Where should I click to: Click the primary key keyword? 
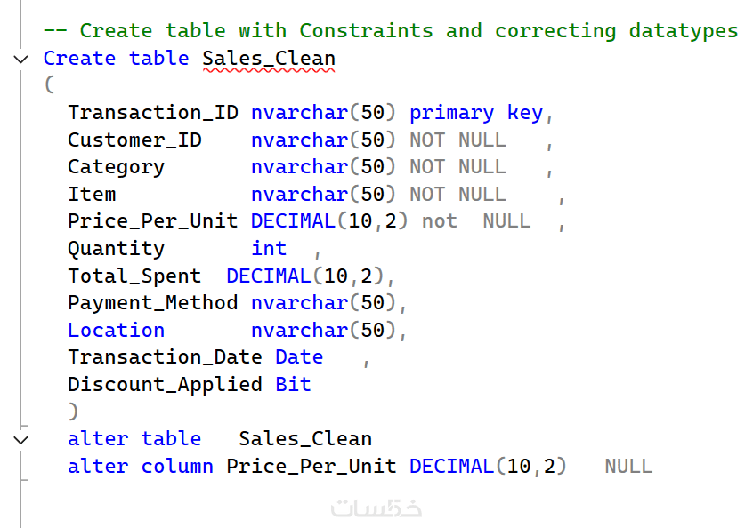click(x=476, y=113)
